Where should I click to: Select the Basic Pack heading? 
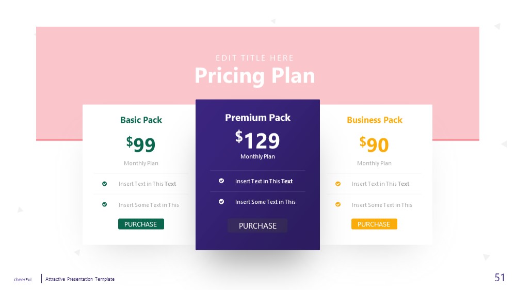pos(141,120)
